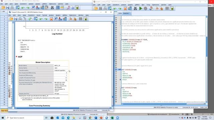The image size is (214, 120).
Task: Click the Find binoculars in Syntax Editor
Action: coord(135,9)
